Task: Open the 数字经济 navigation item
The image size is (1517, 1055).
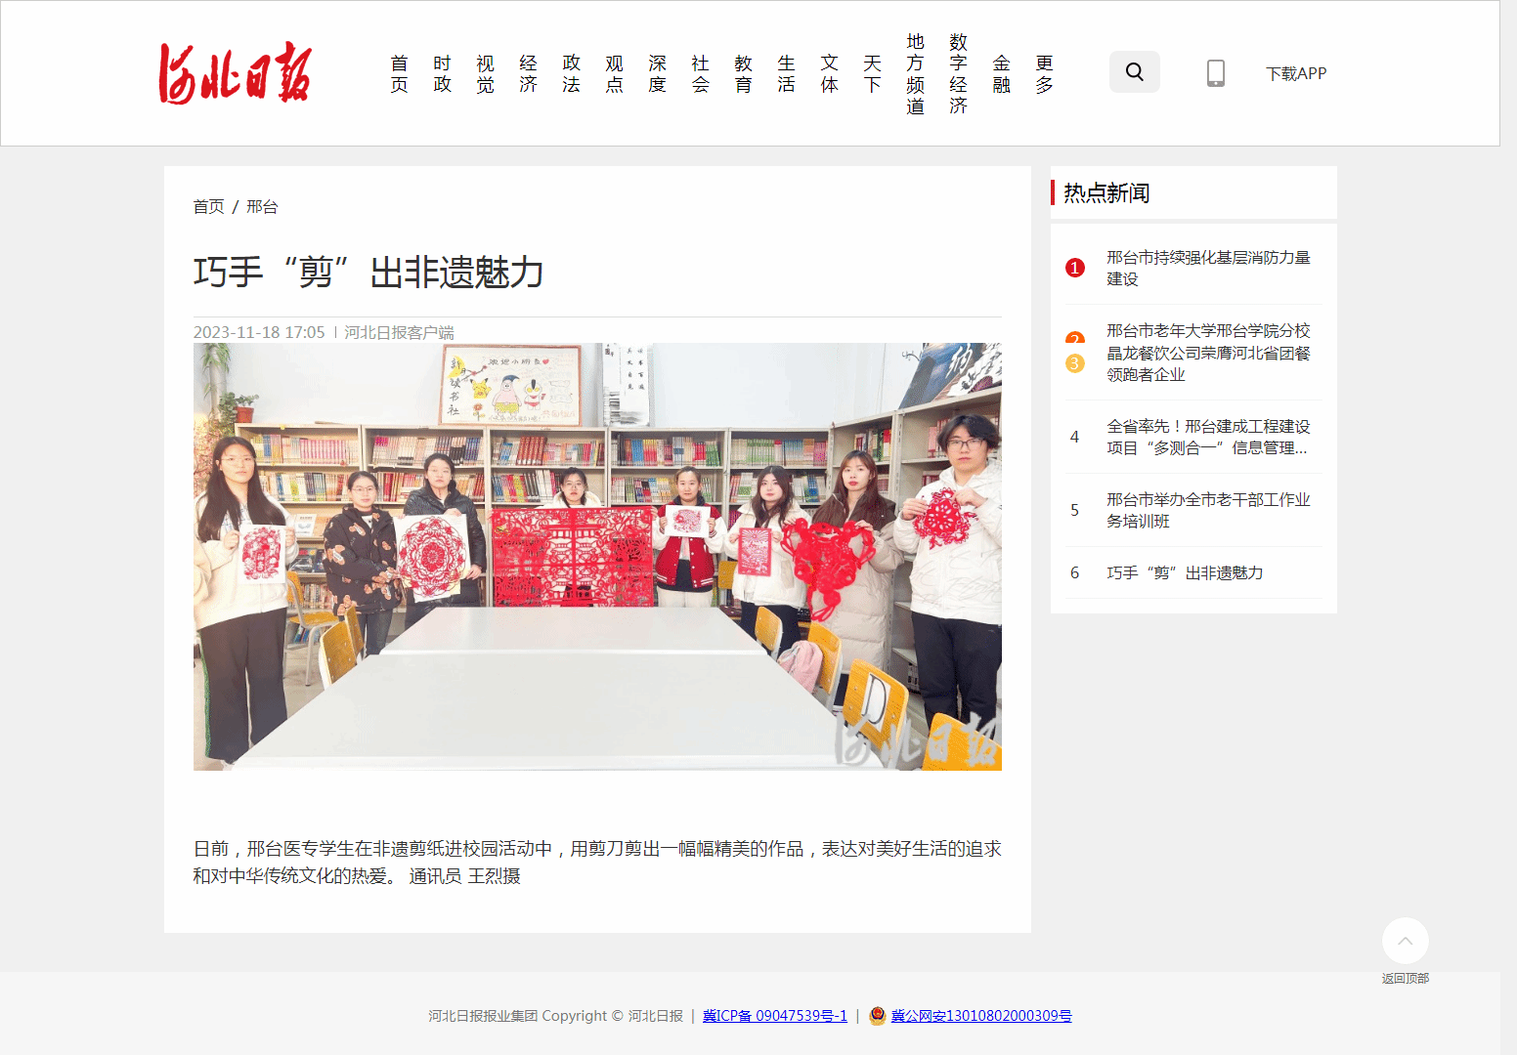Action: pos(958,74)
